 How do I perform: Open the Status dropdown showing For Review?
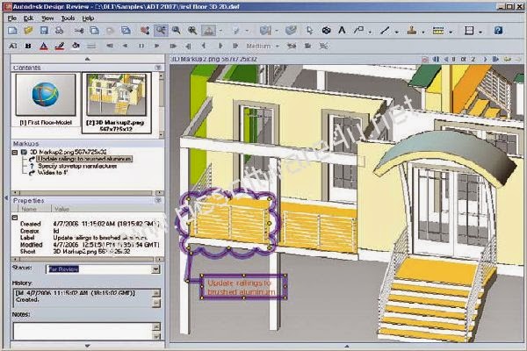(103, 269)
